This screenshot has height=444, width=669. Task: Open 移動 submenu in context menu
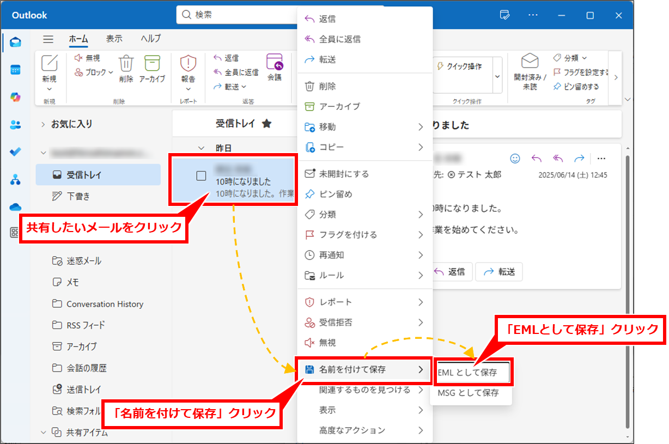pos(365,127)
